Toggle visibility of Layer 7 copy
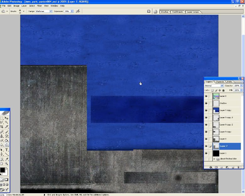This screenshot has width=245, height=196. [x=206, y=111]
